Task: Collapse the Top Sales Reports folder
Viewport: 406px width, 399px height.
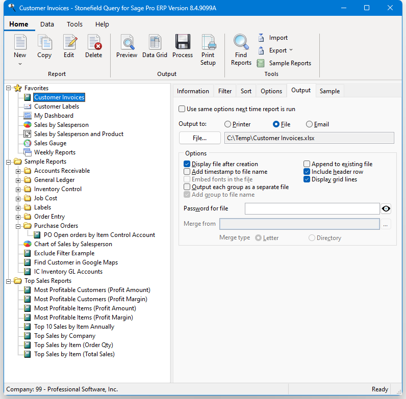Action: [x=8, y=281]
